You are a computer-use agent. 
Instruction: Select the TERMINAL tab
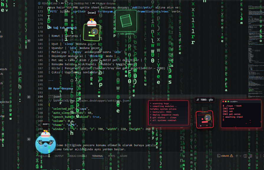tap(97, 156)
